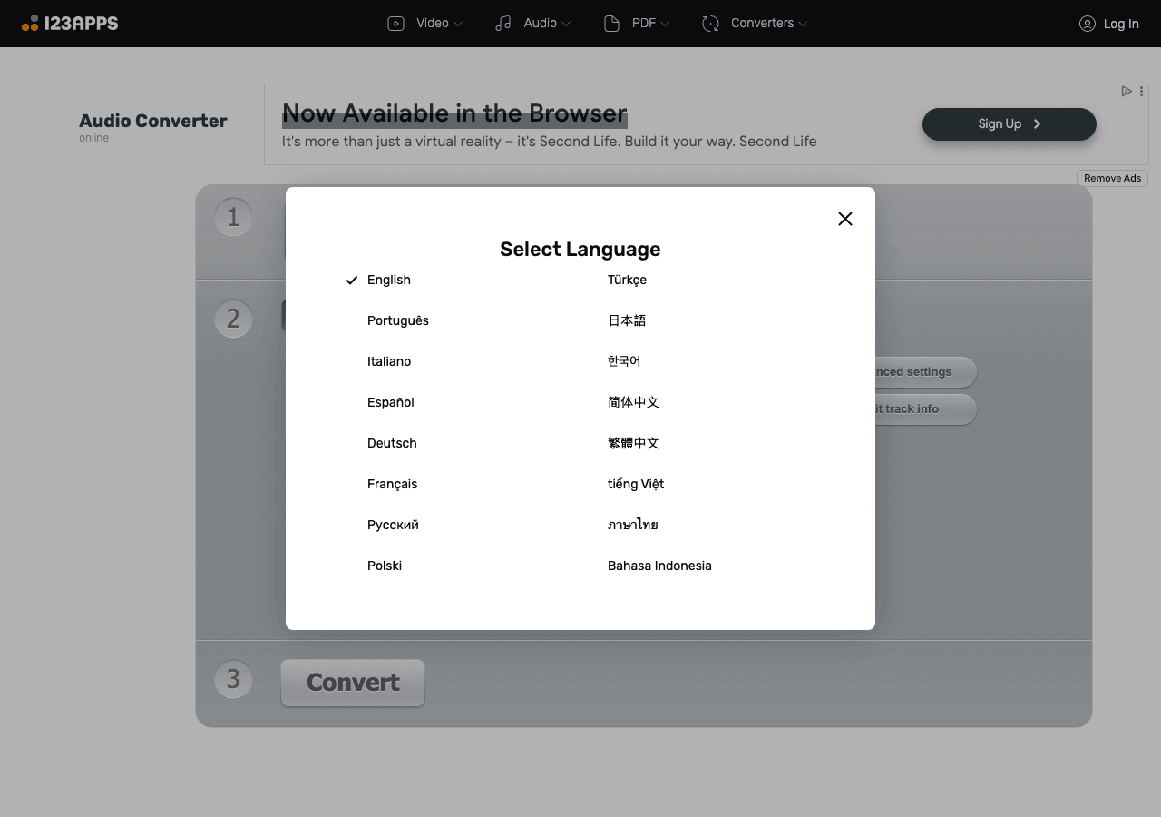
Task: Click the user account icon
Action: point(1087,24)
